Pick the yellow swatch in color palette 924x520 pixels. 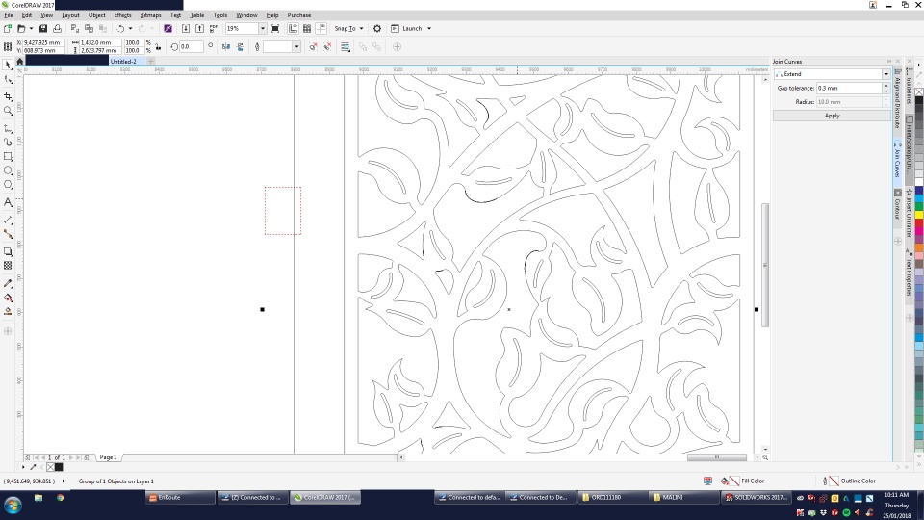[918, 215]
